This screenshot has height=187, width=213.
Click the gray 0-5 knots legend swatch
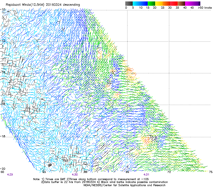point(129,3)
